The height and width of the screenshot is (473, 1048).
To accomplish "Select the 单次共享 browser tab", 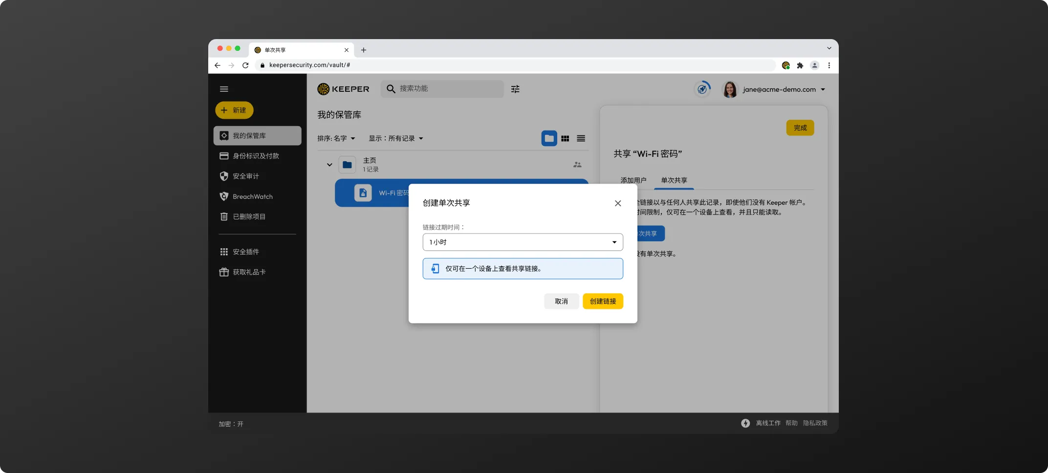I will click(x=302, y=50).
